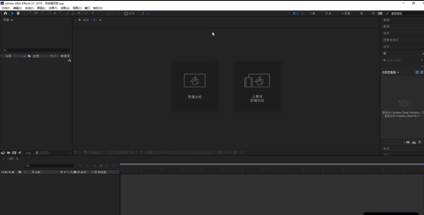The height and width of the screenshot is (215, 424).
Task: Open timeline panel menu beside (无)
Action: [x=17, y=158]
